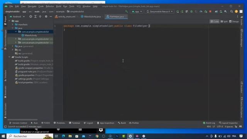Click the Make Project hammer icon
The height and width of the screenshot is (139, 247).
[127, 12]
